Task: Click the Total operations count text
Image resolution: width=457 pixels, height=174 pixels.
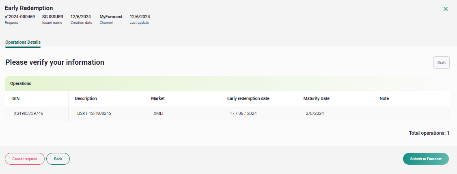Action: pos(429,133)
